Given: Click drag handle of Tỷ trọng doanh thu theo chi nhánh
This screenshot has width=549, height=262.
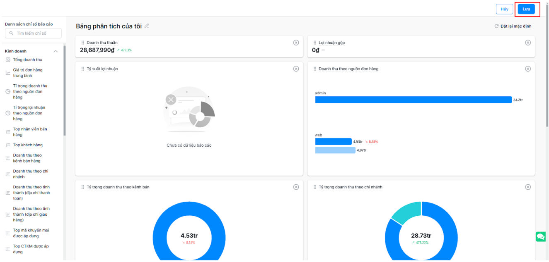Looking at the screenshot, I should click(x=315, y=187).
